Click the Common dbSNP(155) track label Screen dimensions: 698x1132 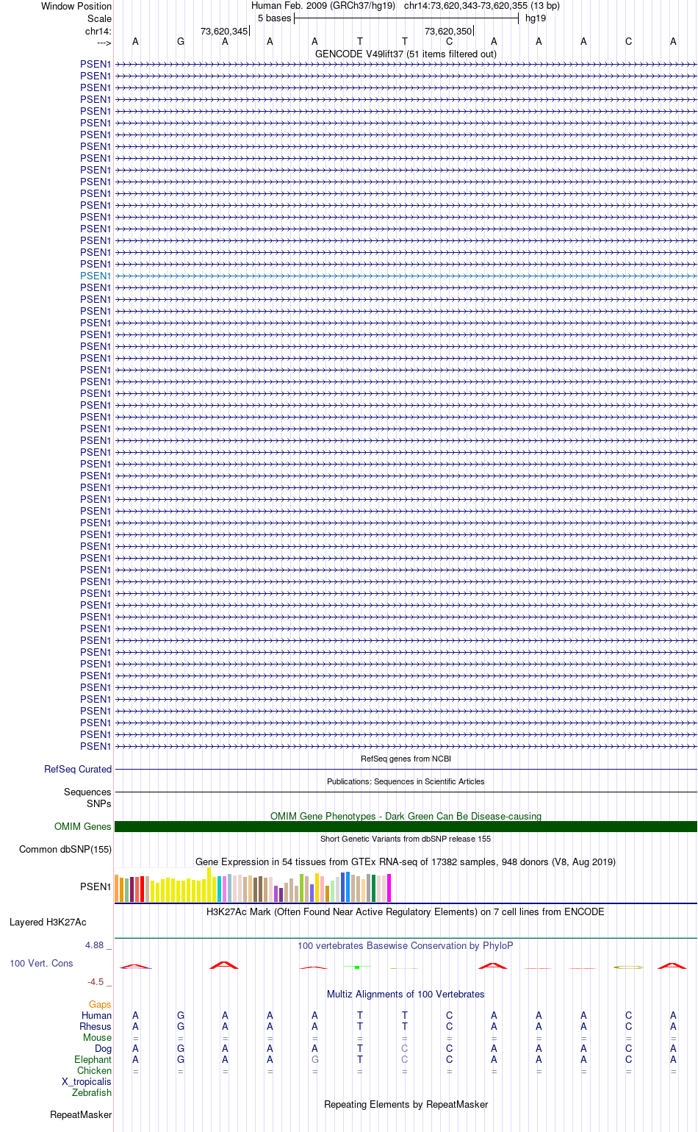click(65, 850)
